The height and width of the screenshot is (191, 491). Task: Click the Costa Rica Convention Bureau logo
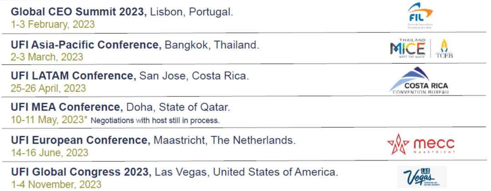[x=419, y=80]
